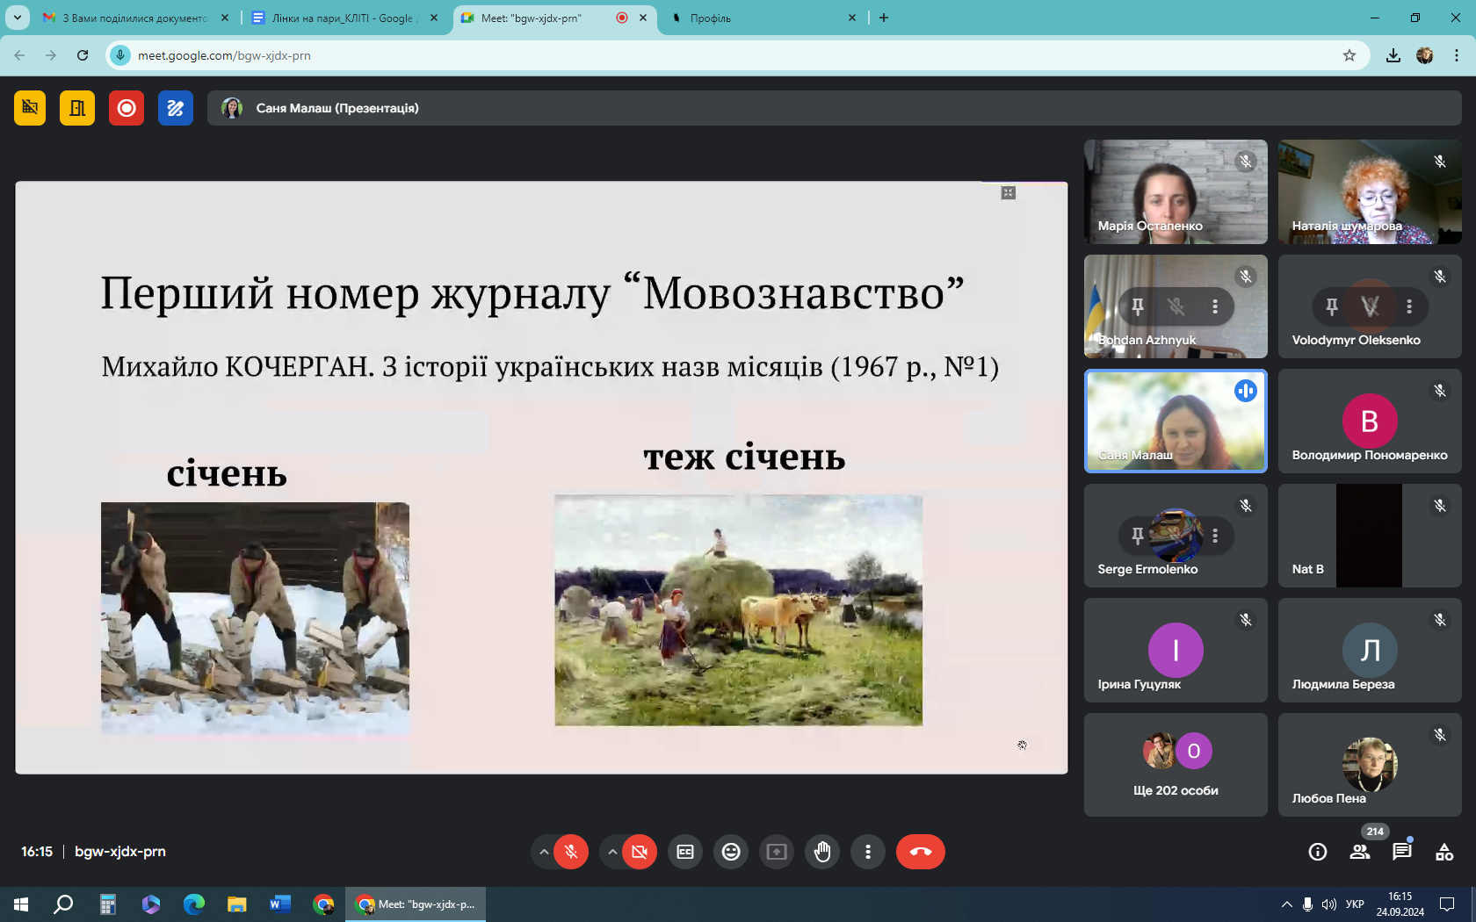Expand audio settings arrow next to microphone
1476x922 pixels.
click(x=544, y=852)
